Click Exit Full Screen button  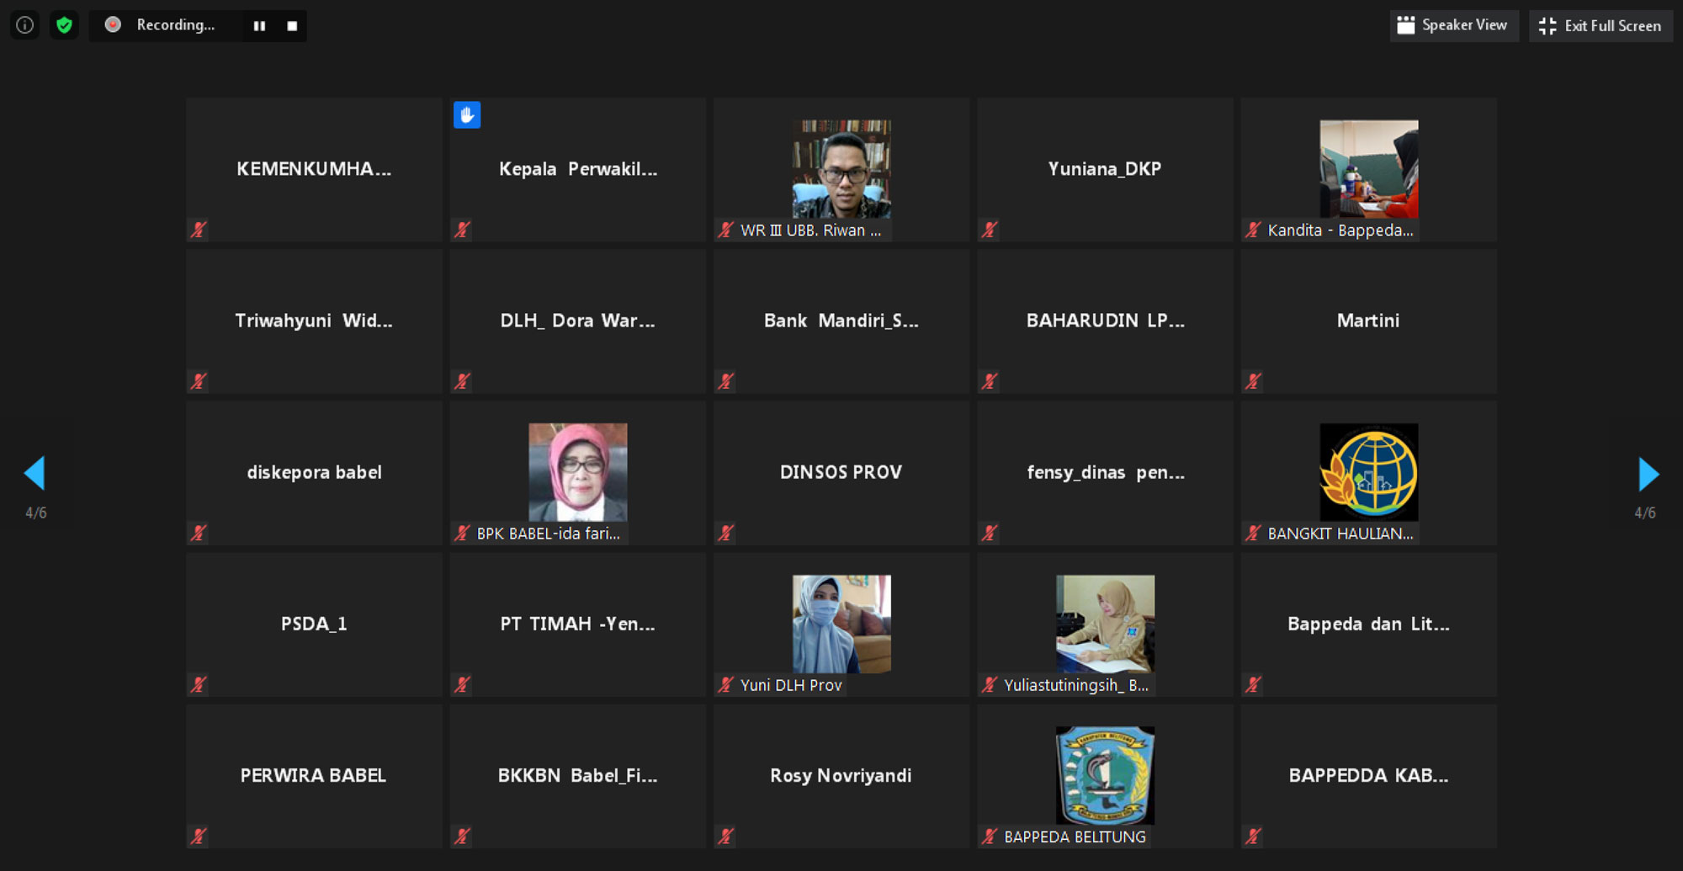click(x=1601, y=26)
